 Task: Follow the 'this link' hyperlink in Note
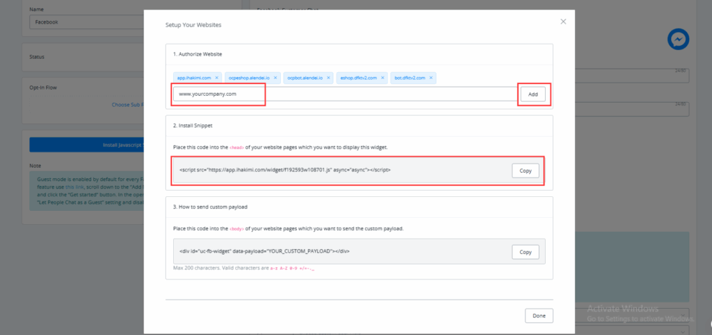73,187
